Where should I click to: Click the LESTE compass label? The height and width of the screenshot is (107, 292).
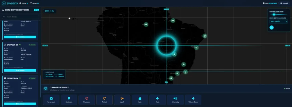tap(288, 46)
